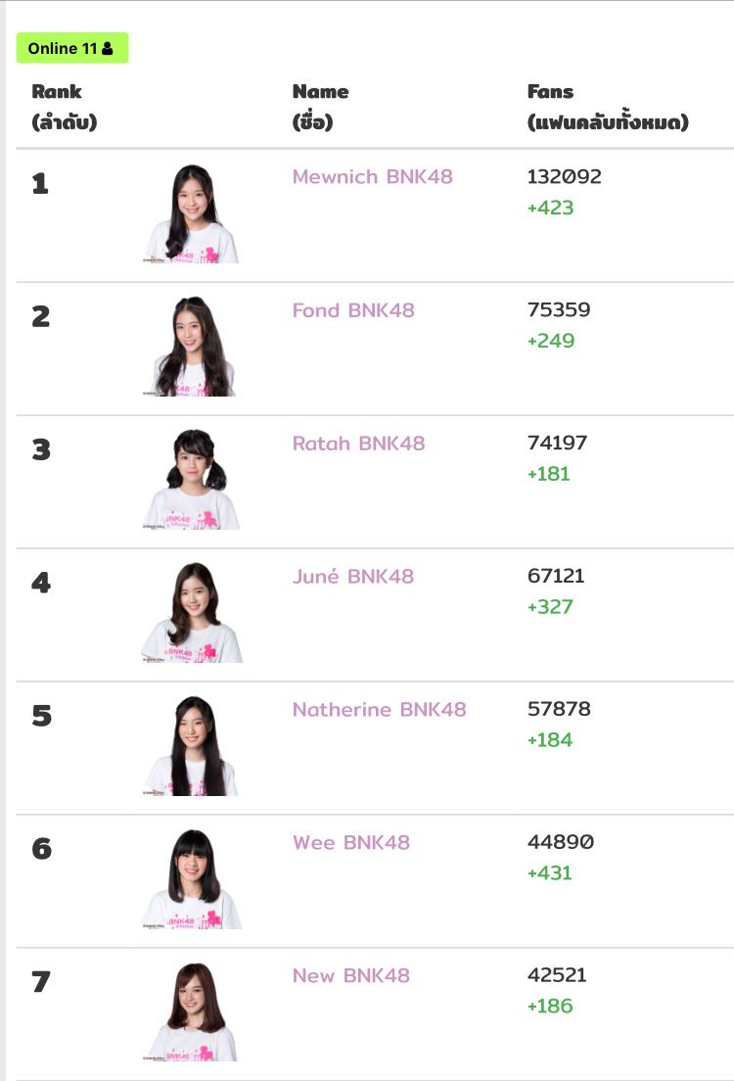Open Natherine BNK48 profile link
This screenshot has width=734, height=1081.
pos(379,710)
